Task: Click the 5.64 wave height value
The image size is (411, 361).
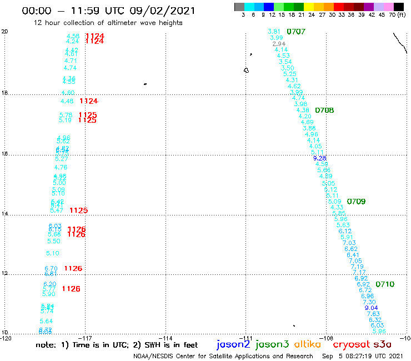Action: 46,322
